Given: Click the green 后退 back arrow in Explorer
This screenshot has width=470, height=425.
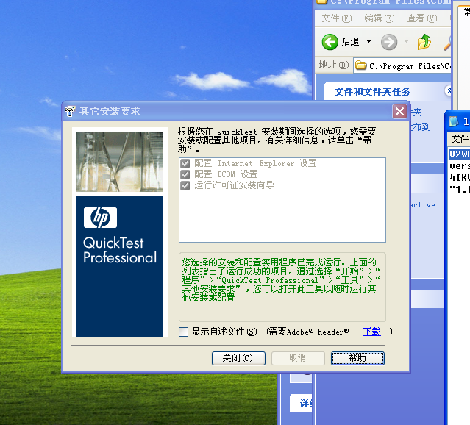Looking at the screenshot, I should point(330,42).
